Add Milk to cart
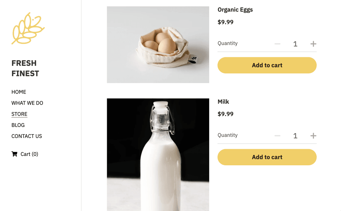 (267, 157)
